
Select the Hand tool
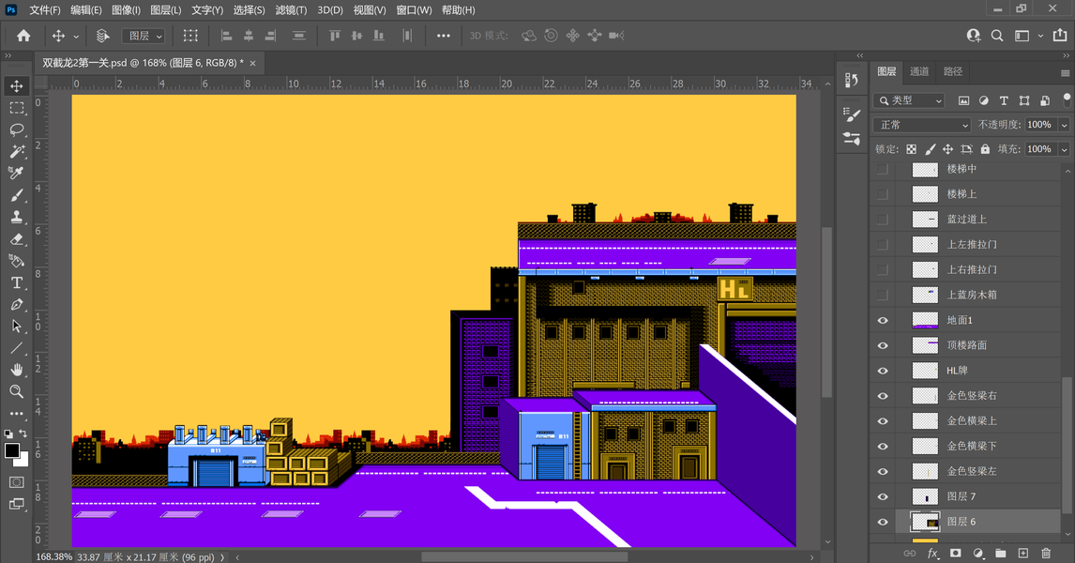pyautogui.click(x=17, y=370)
